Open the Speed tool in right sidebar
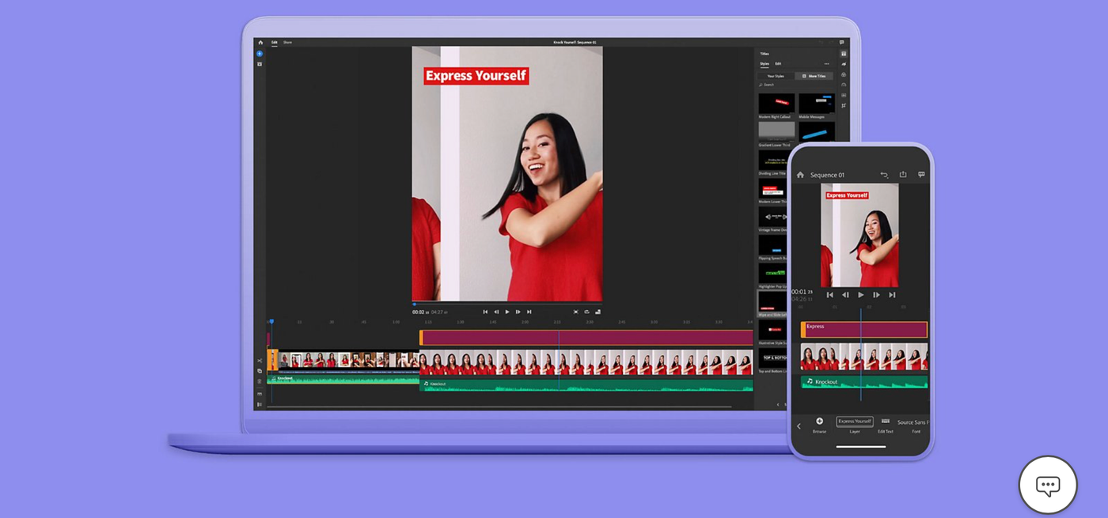Viewport: 1108px width, 518px height. [844, 85]
